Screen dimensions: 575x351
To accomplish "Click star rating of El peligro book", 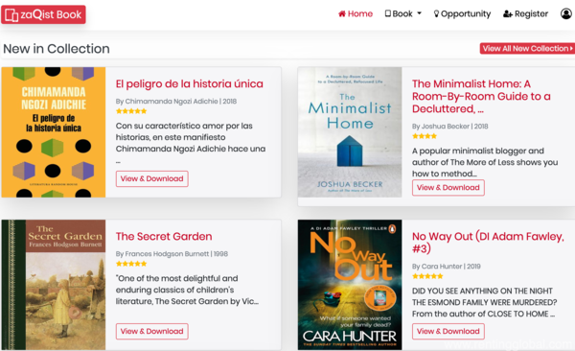I will [131, 111].
